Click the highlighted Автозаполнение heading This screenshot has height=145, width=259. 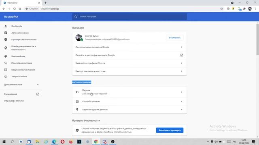82,82
